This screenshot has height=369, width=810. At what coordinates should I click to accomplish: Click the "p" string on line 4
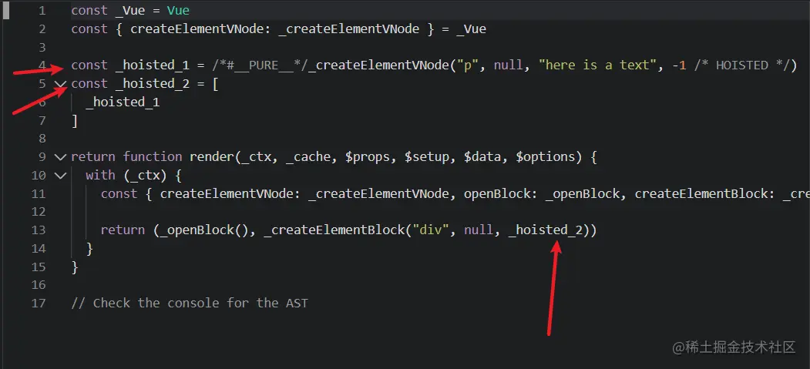point(468,65)
